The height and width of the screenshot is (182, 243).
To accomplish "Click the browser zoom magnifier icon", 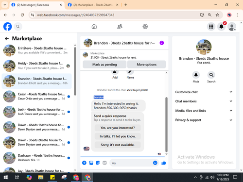I will click(x=209, y=15).
